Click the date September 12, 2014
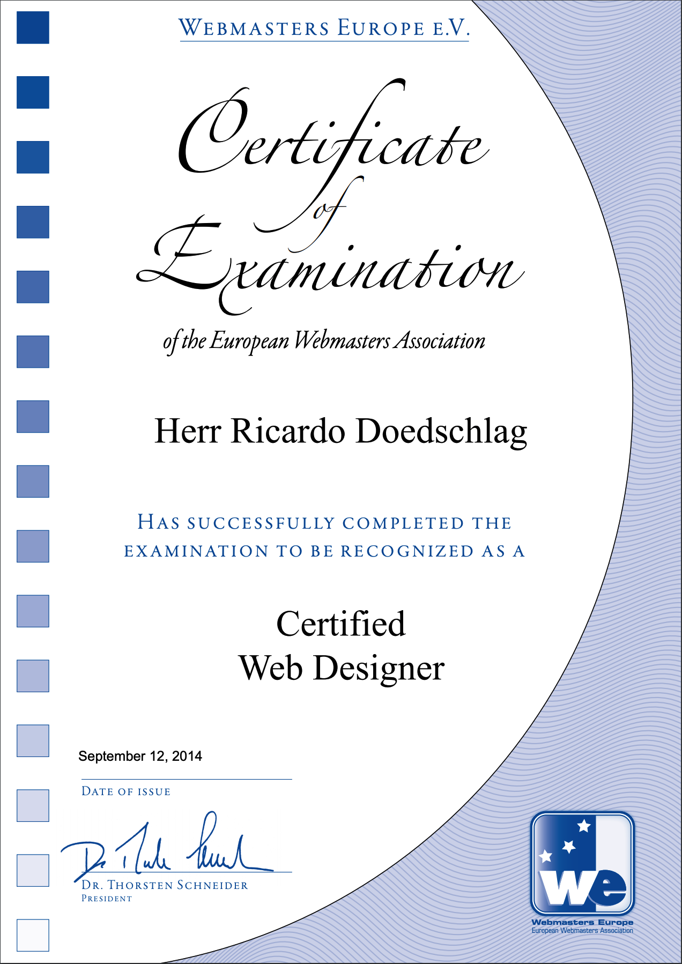 (140, 757)
